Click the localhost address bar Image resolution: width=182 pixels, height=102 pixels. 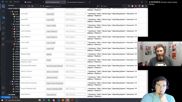70,6
